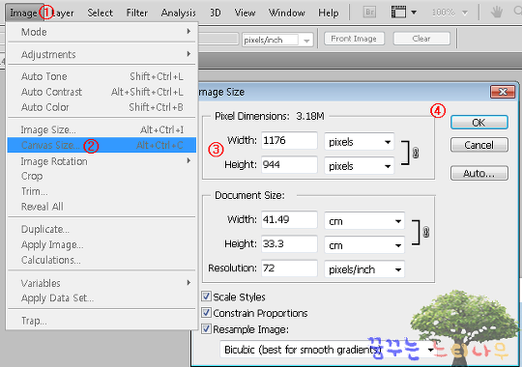Click the screen mode filmstrip icon
Viewport: 522px width, 367px height.
[398, 13]
